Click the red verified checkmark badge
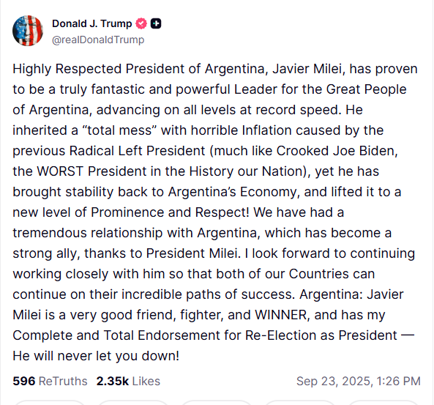This screenshot has height=405, width=434. [141, 24]
